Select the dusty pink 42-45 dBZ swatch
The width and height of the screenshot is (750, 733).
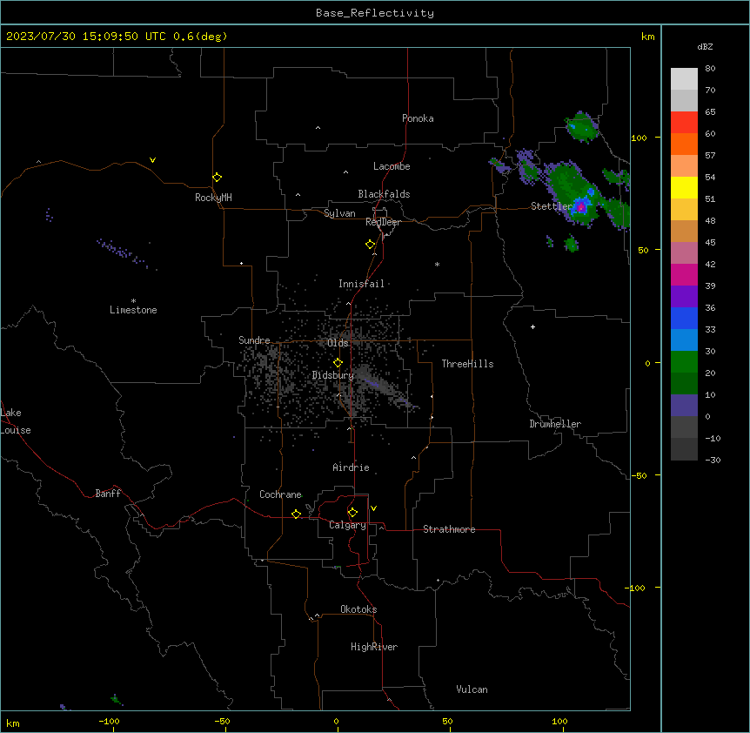(x=684, y=253)
